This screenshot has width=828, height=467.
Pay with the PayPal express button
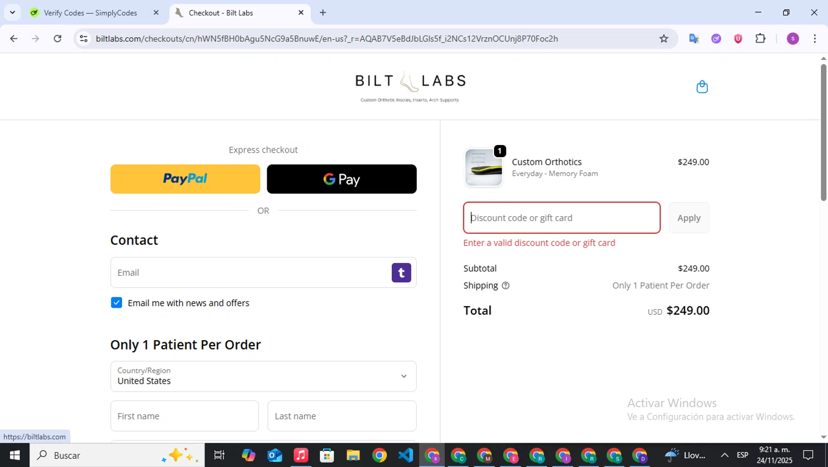coord(185,179)
